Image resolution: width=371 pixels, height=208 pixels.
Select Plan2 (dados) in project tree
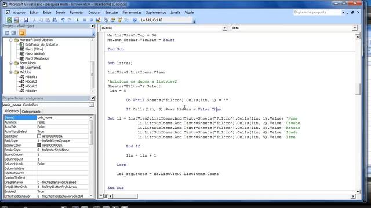click(x=35, y=54)
